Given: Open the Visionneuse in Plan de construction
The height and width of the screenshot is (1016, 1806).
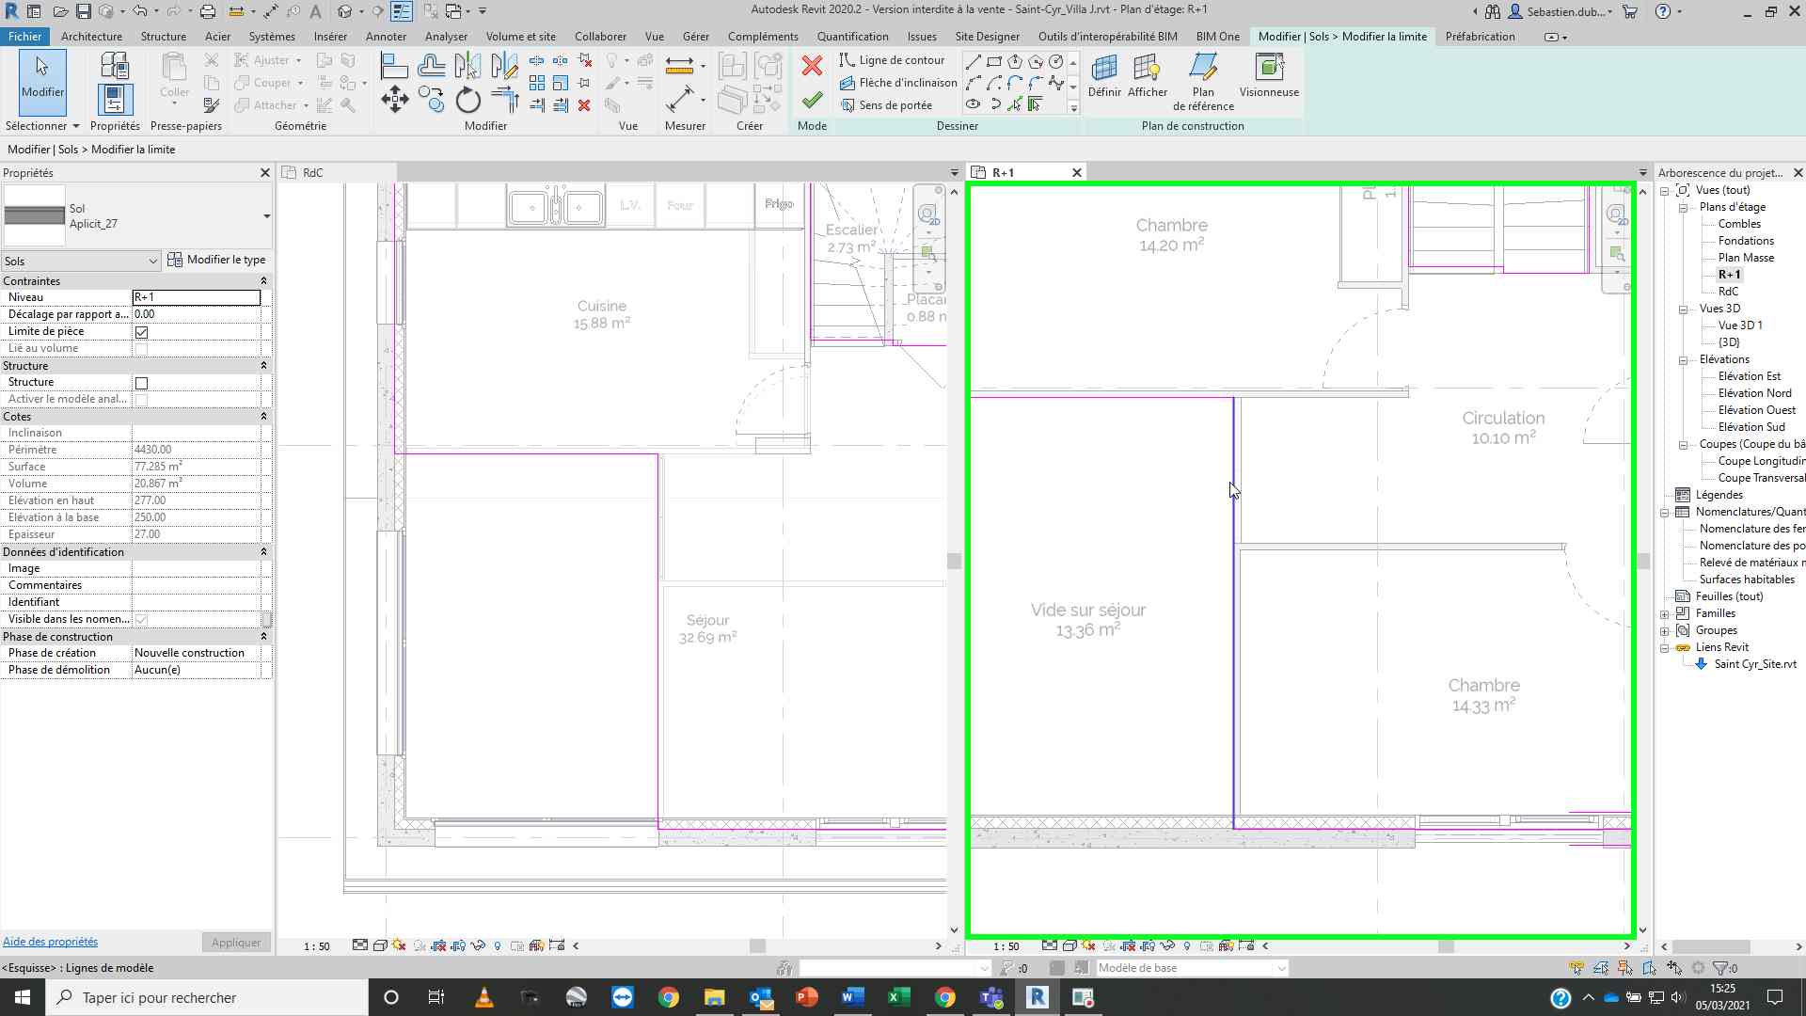Looking at the screenshot, I should click(1269, 80).
